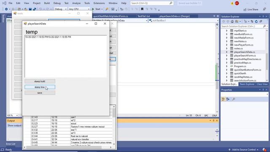The image size is (270, 152).
Task: Open the account profile badge
Action: coord(237,3)
